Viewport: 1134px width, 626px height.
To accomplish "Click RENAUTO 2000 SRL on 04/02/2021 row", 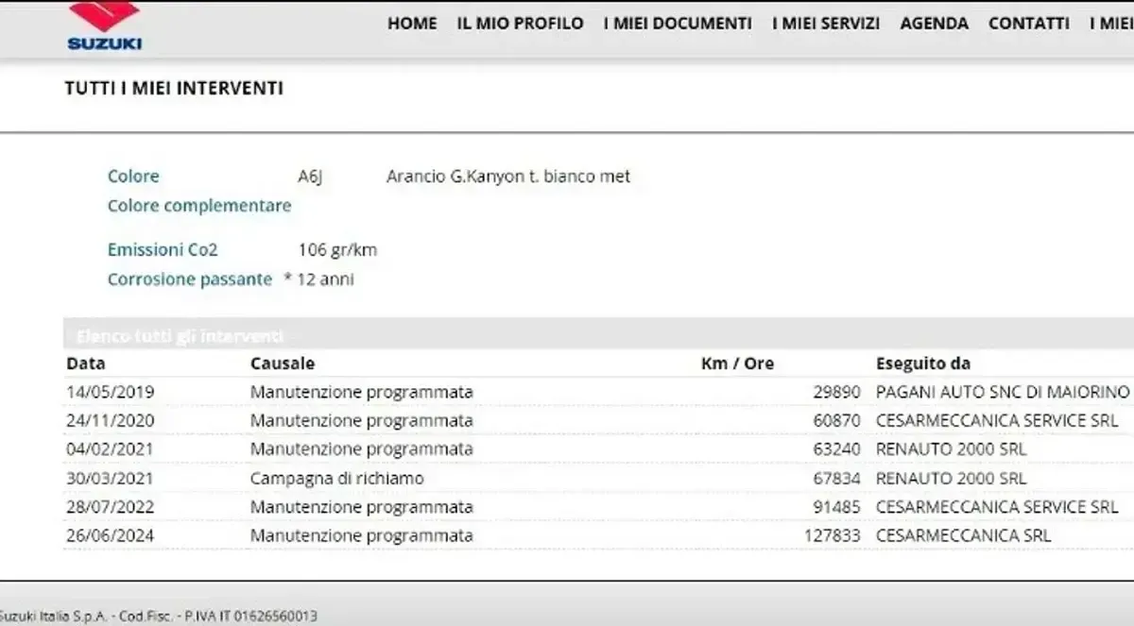I will 952,449.
